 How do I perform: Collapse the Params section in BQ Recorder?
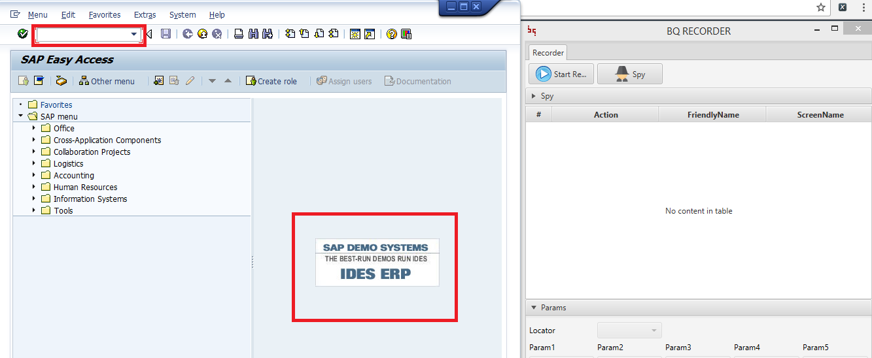(534, 308)
